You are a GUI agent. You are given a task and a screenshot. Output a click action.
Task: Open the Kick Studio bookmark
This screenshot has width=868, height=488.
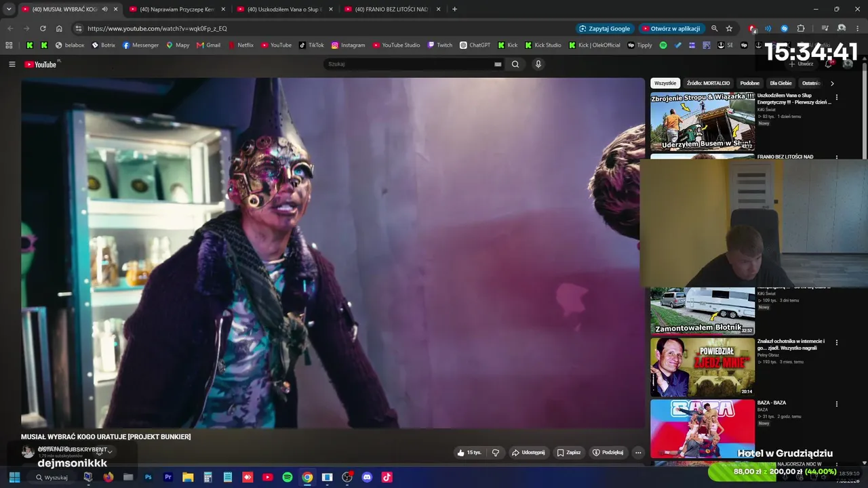tap(542, 45)
